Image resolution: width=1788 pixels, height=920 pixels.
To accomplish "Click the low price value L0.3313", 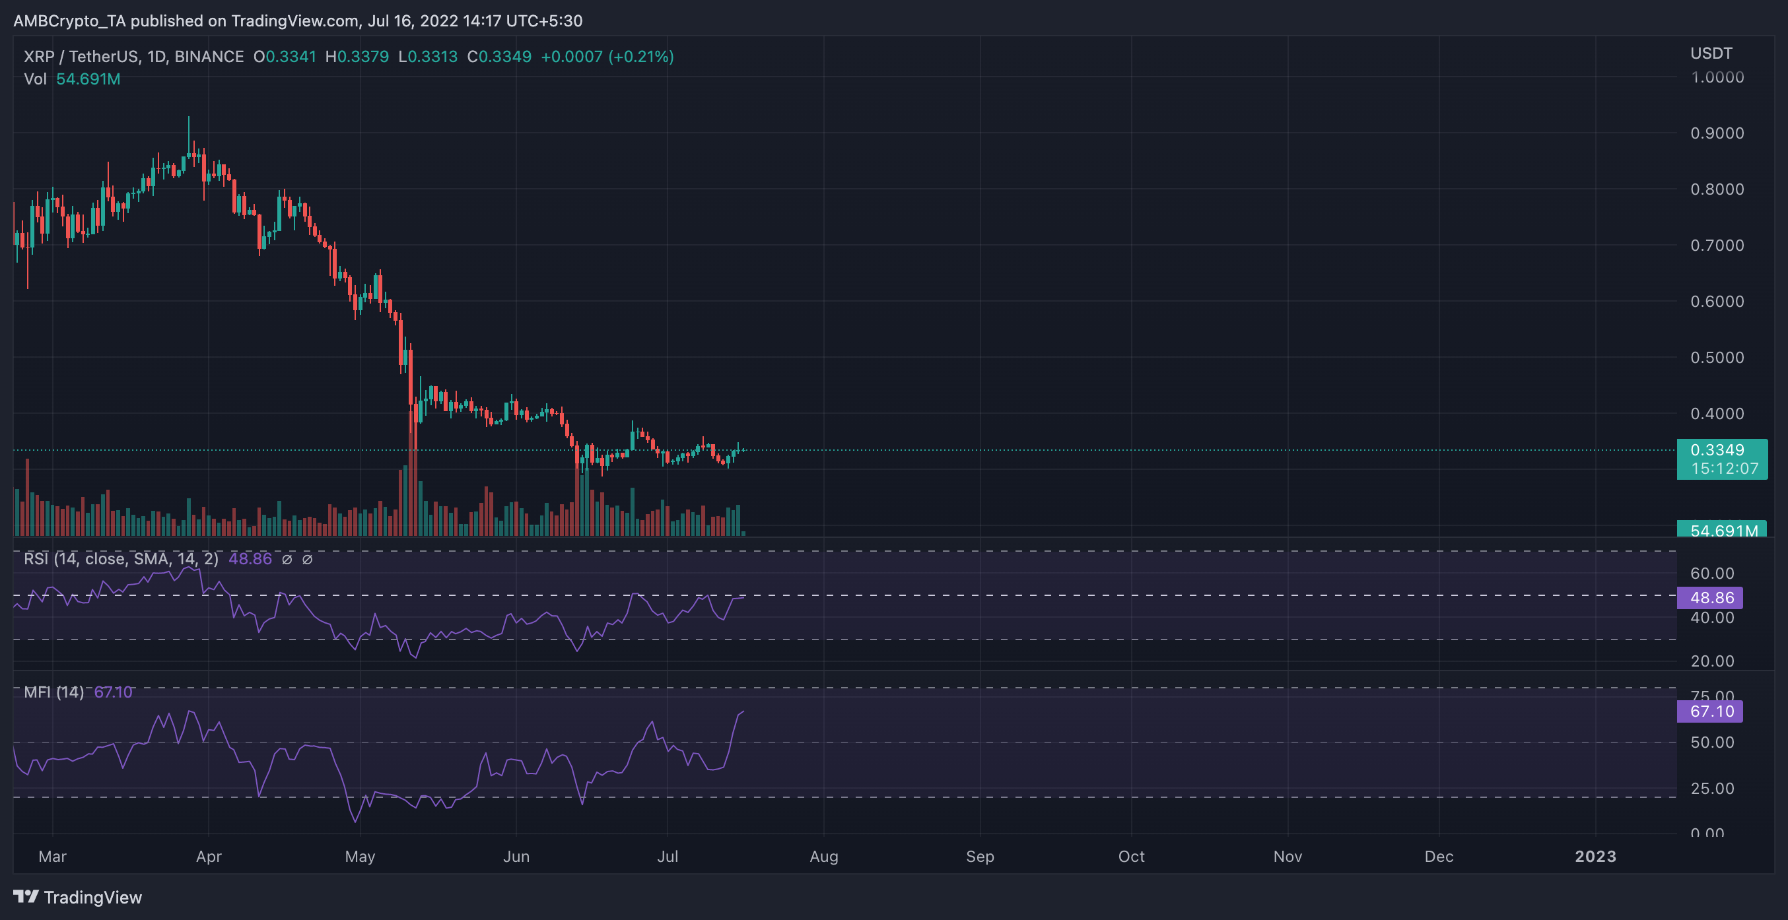I will (428, 57).
